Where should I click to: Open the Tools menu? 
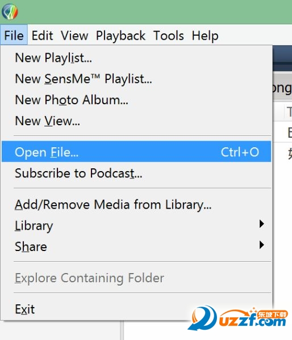click(x=169, y=35)
